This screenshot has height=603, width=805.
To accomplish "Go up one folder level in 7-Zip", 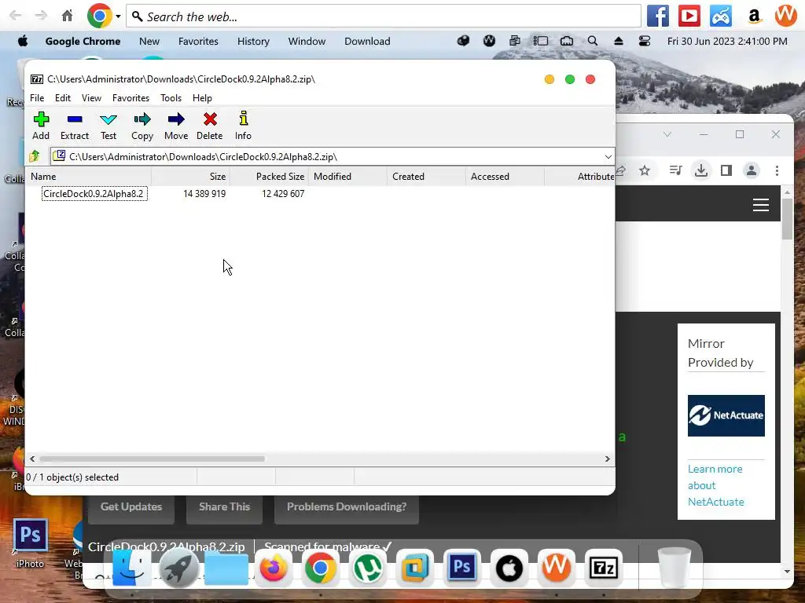I will (x=35, y=156).
